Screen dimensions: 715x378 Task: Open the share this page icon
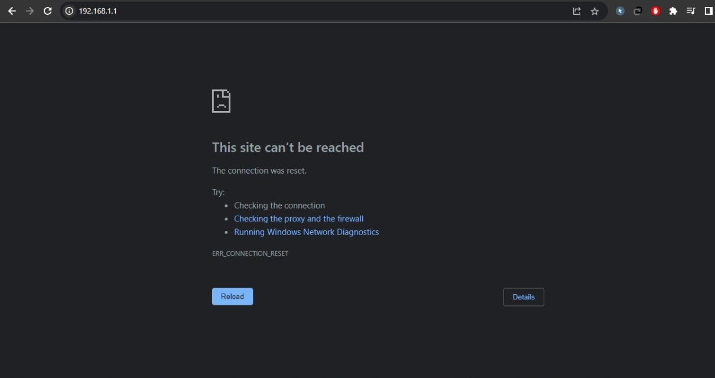tap(577, 11)
